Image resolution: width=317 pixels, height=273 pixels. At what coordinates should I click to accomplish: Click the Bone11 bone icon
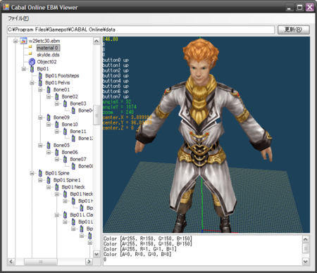[x=65, y=132]
